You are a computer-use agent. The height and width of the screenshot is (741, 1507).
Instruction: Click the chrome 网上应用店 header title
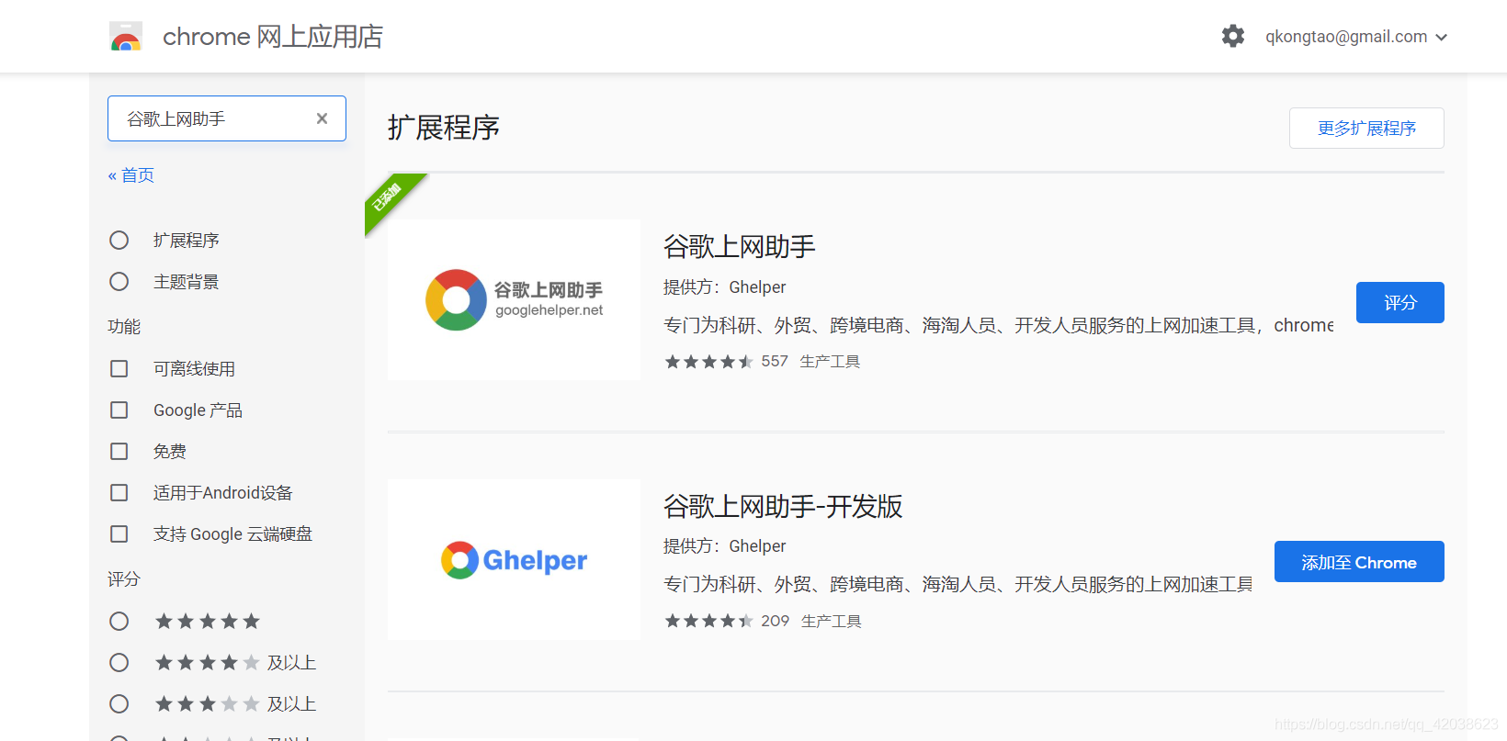coord(273,37)
